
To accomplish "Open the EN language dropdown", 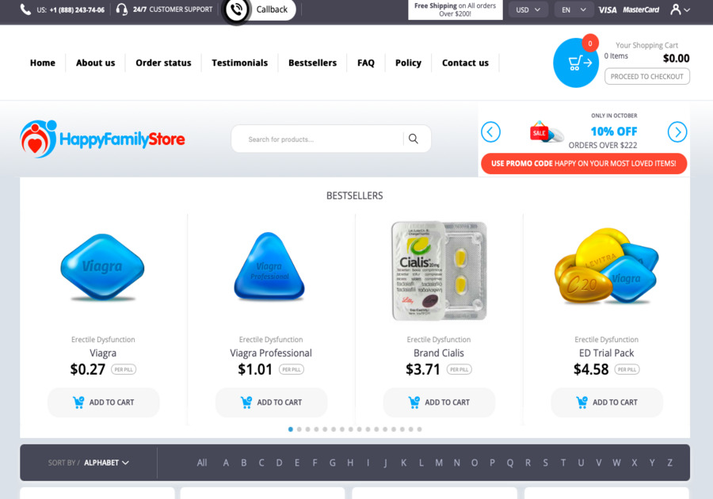I will [x=574, y=10].
